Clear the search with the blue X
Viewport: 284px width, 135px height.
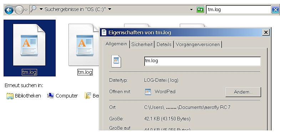tap(275, 10)
